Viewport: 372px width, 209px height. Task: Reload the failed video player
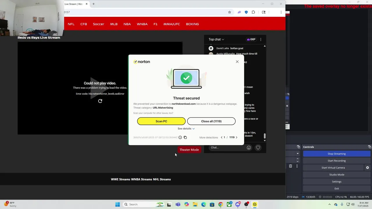coord(100,101)
